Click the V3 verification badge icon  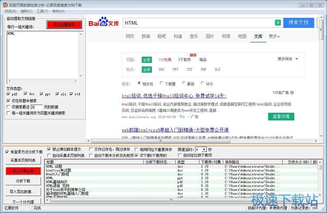pyautogui.click(x=182, y=117)
